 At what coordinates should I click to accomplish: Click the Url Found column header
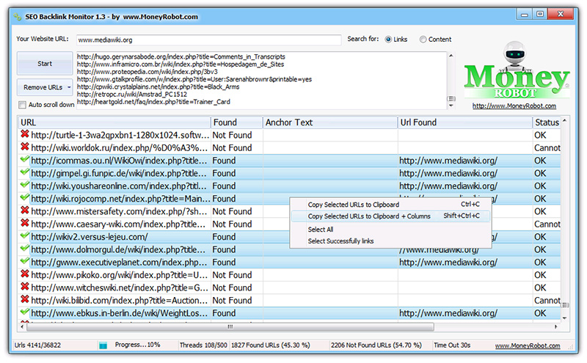coord(465,122)
